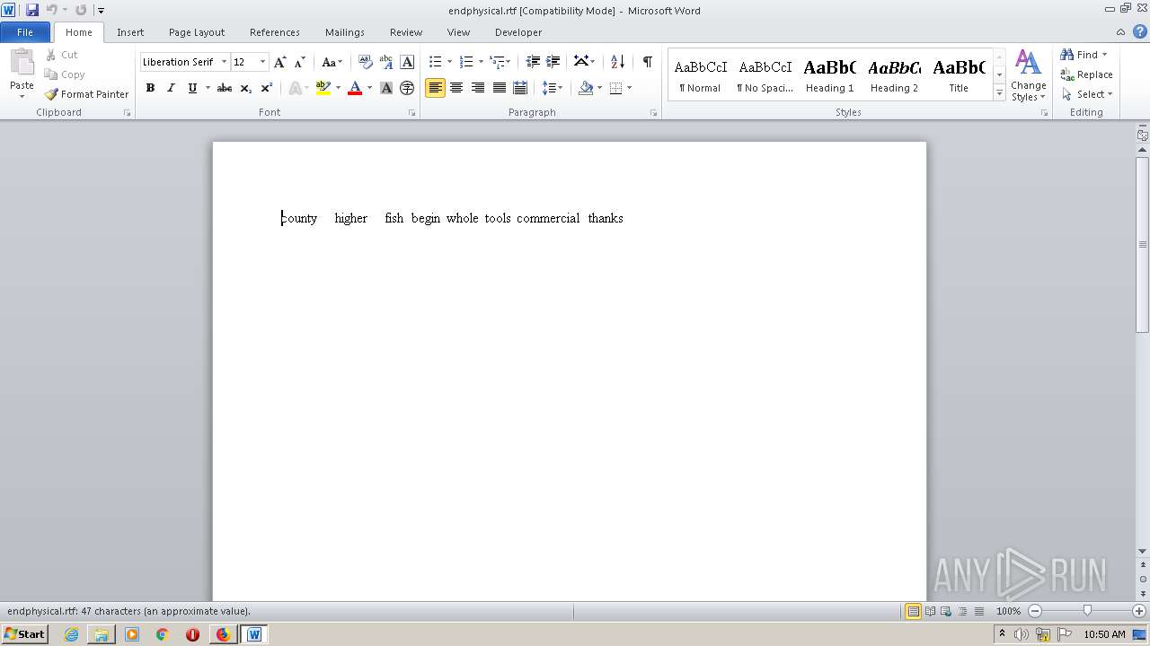Select Align Text Left
This screenshot has width=1150, height=646.
coord(436,88)
